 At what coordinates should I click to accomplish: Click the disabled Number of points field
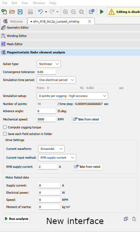pos(46,104)
